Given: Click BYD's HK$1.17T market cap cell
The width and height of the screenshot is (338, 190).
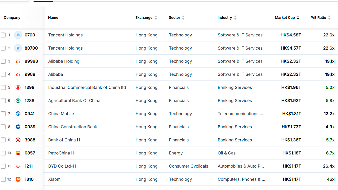Looking at the screenshot, I should tap(292, 166).
